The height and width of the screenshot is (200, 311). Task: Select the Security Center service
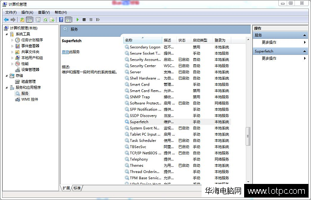[177, 66]
